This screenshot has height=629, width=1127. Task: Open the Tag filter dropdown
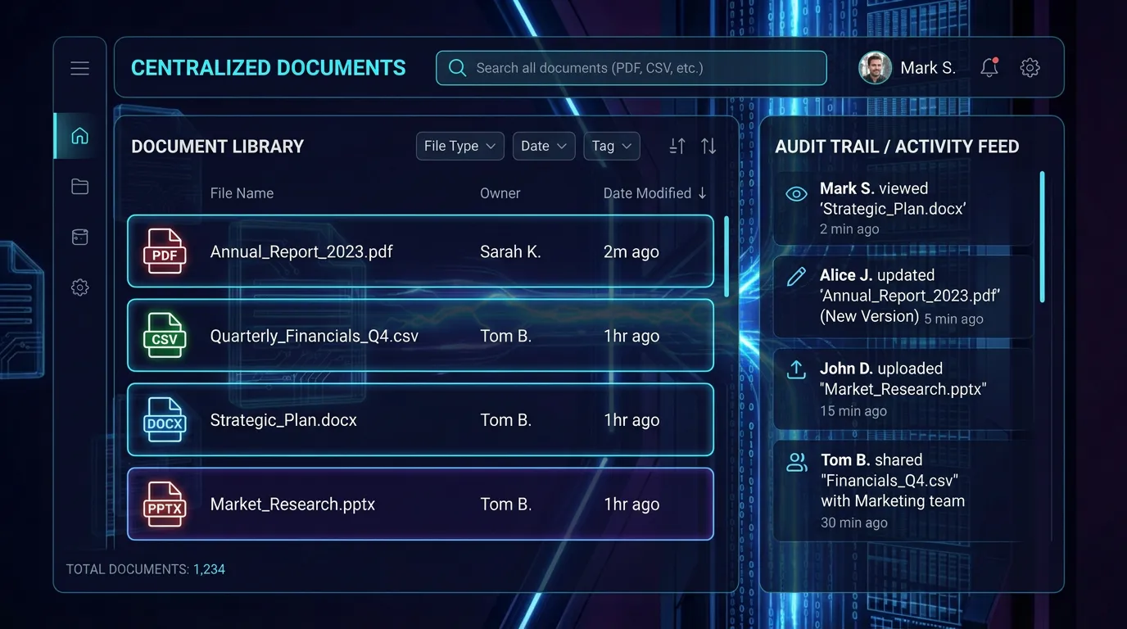pyautogui.click(x=612, y=146)
